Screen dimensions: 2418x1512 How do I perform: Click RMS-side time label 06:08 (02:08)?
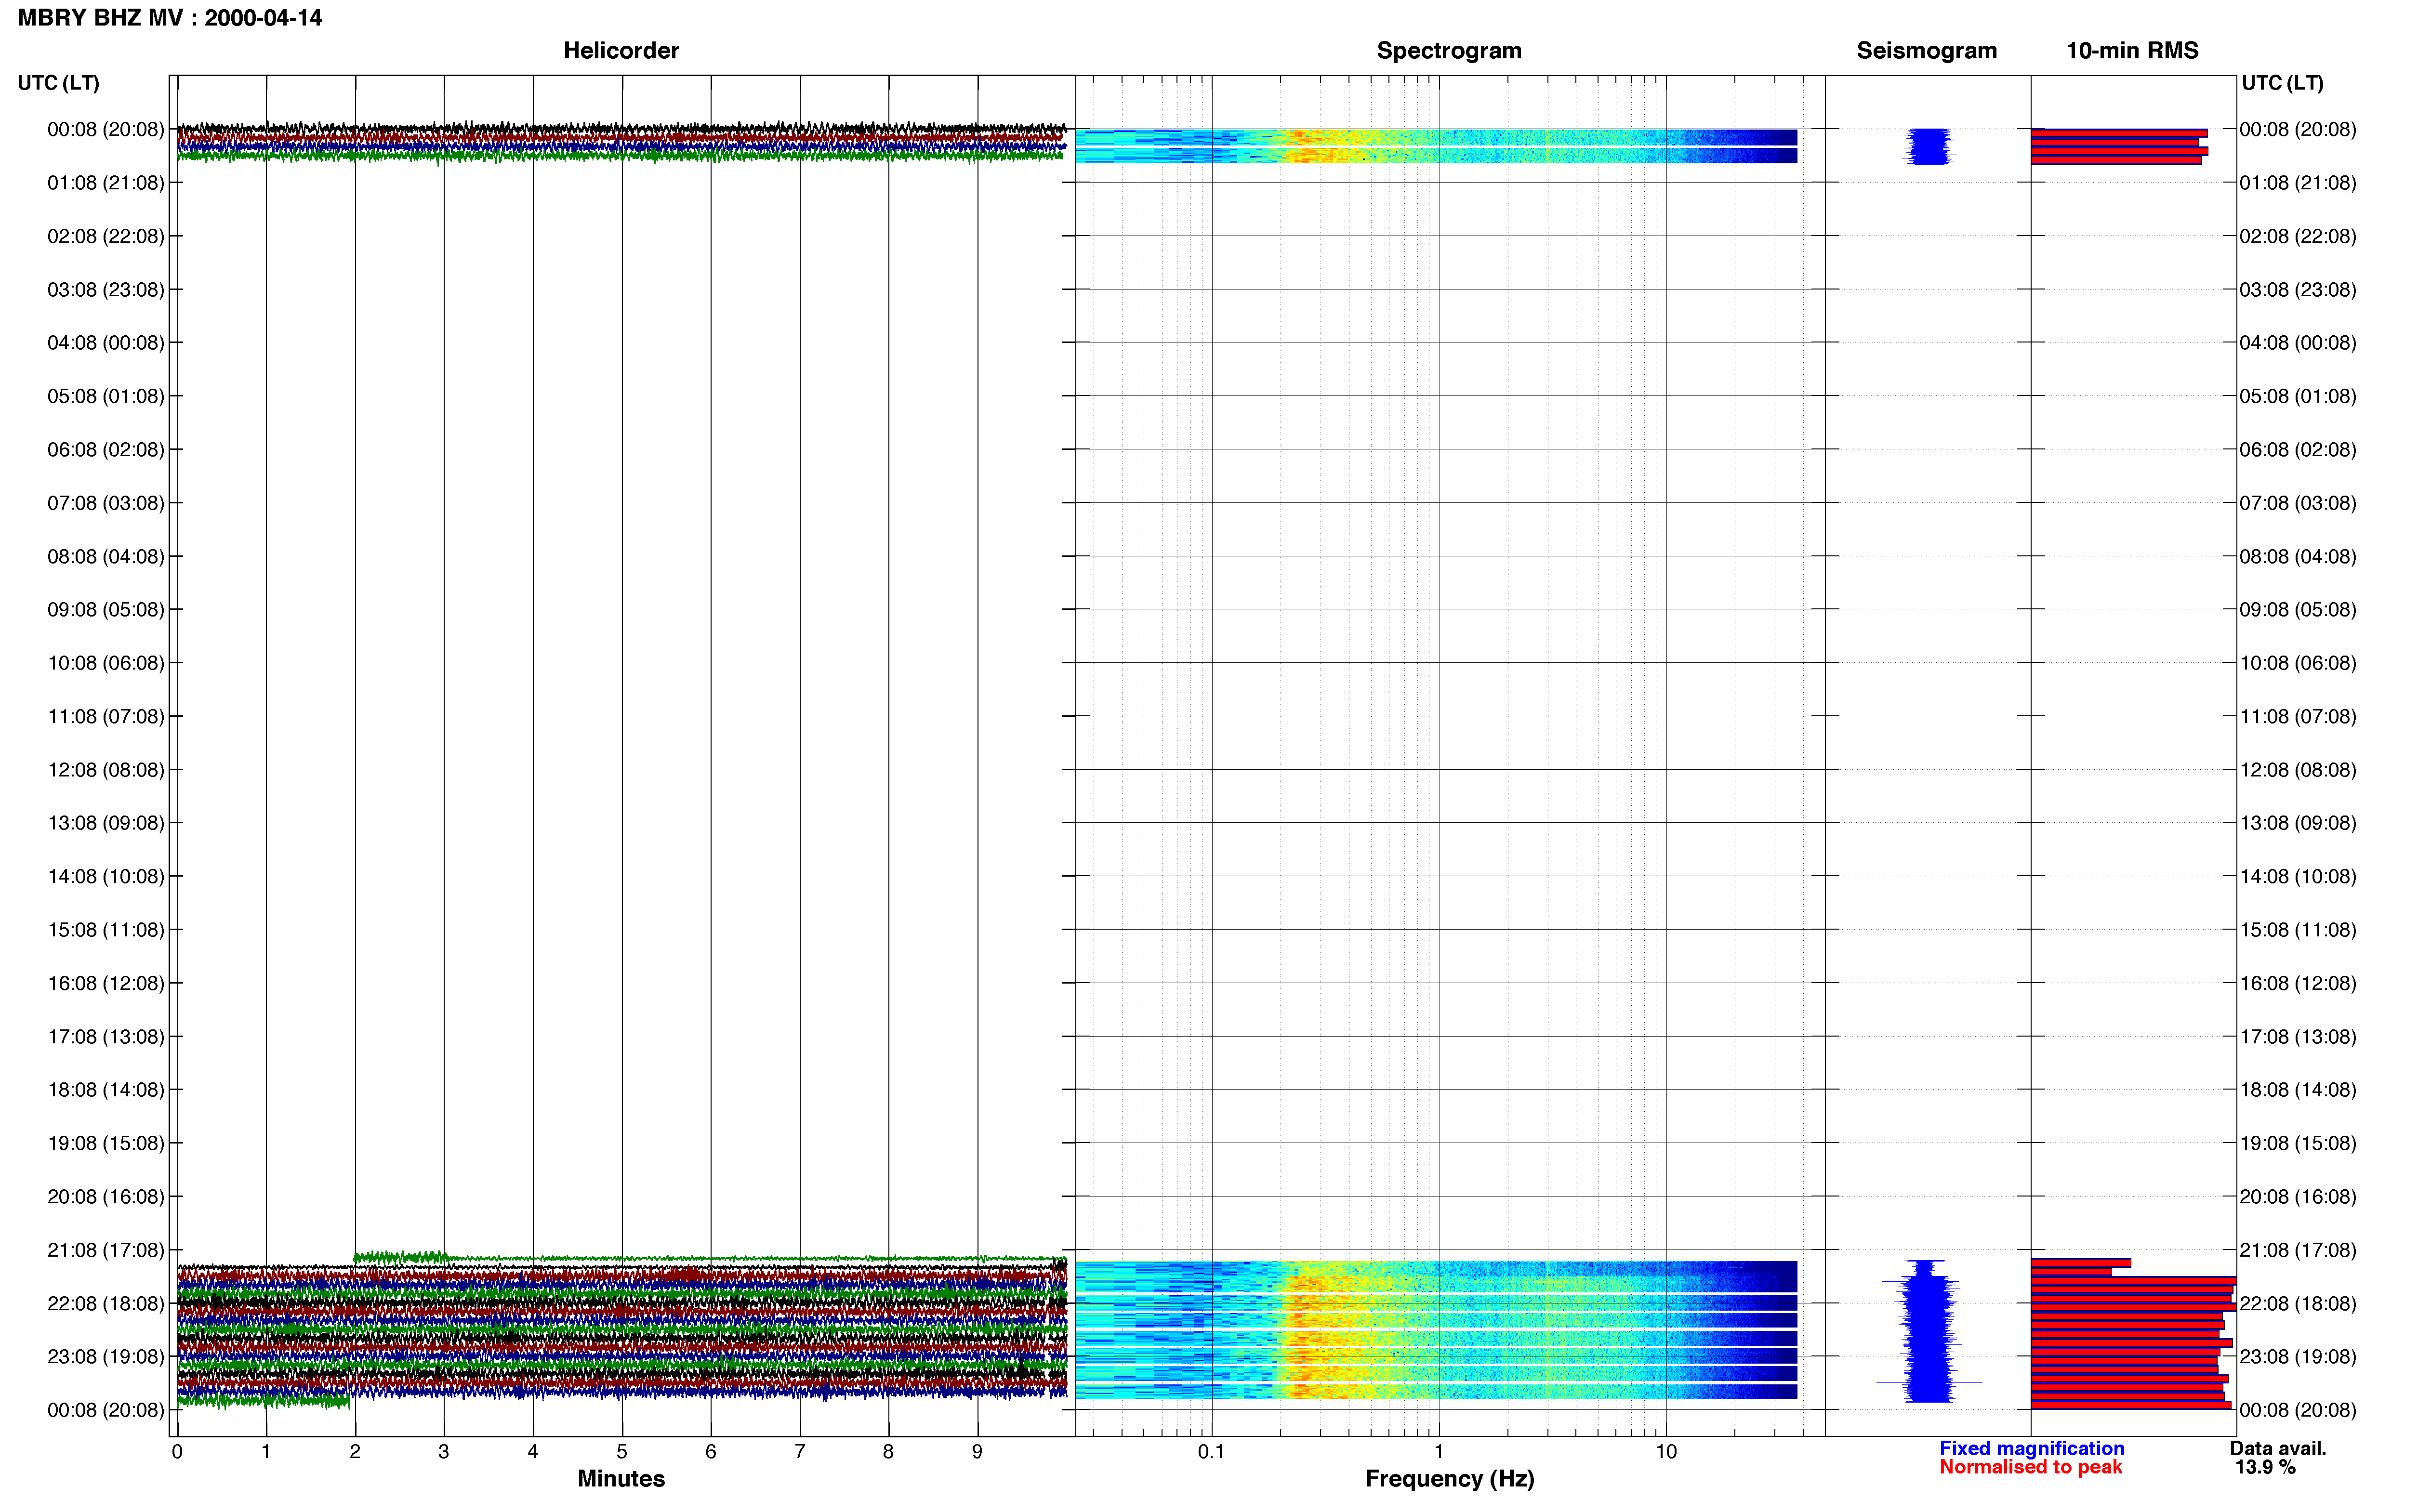click(x=2298, y=450)
